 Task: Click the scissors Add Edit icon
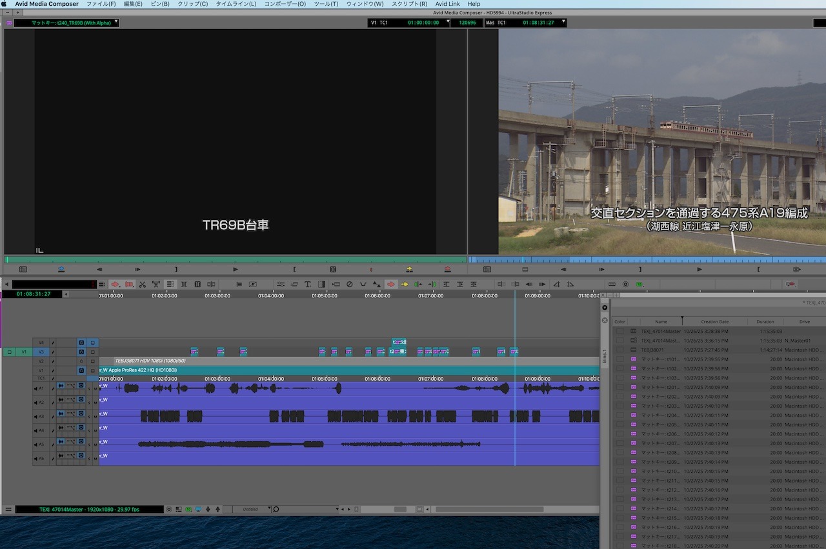click(x=142, y=284)
